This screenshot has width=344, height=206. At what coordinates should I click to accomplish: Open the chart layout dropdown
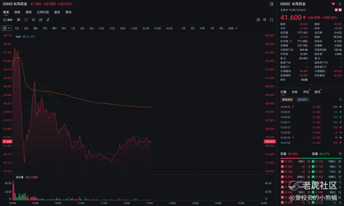pyautogui.click(x=6, y=28)
